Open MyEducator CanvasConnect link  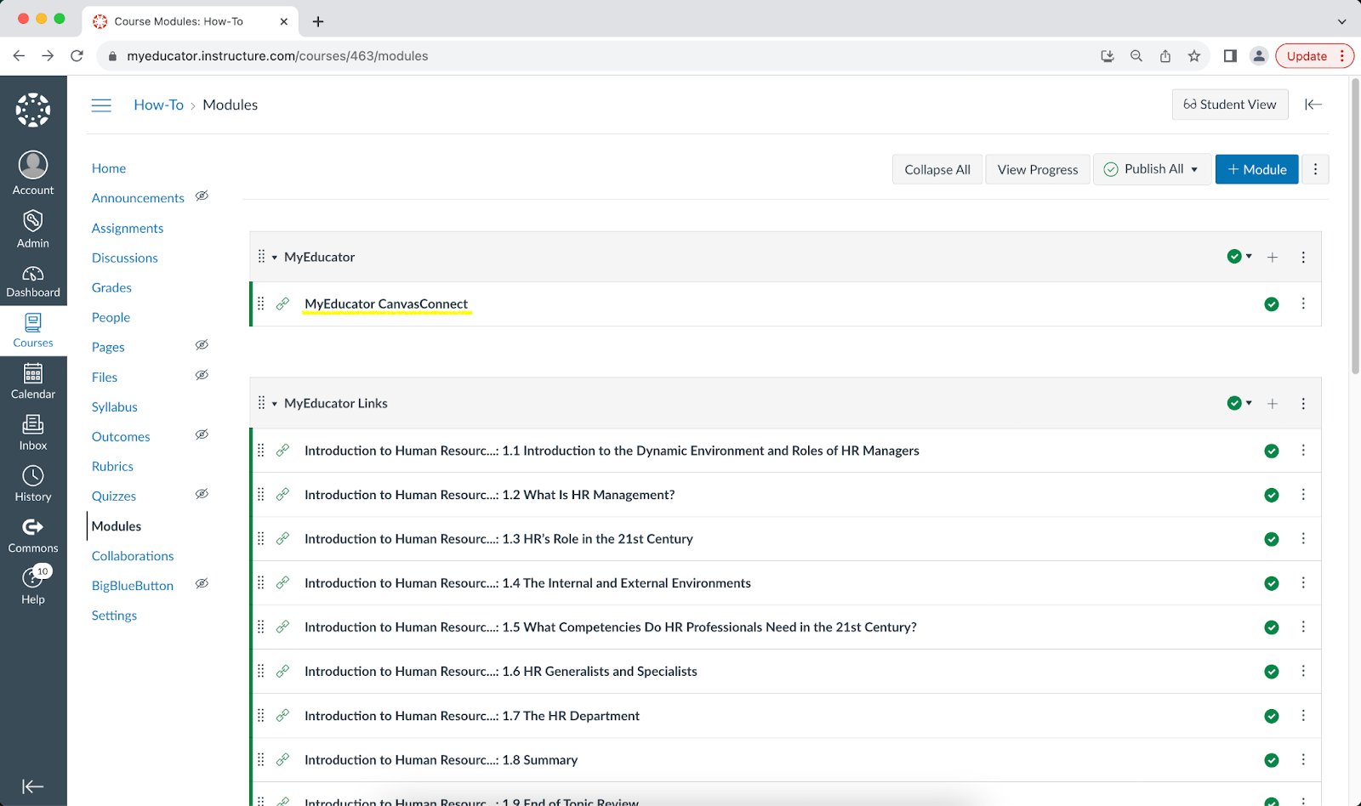(386, 304)
